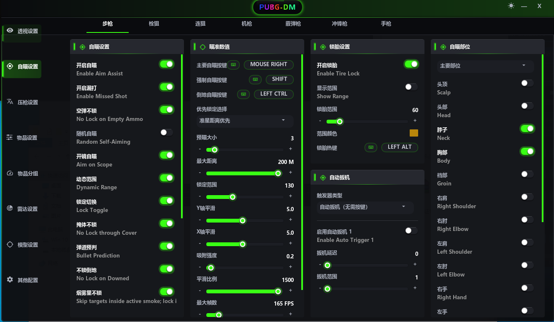Image resolution: width=554 pixels, height=322 pixels.
Task: Click the minus icon of 平滑比例 slider
Action: (x=200, y=291)
